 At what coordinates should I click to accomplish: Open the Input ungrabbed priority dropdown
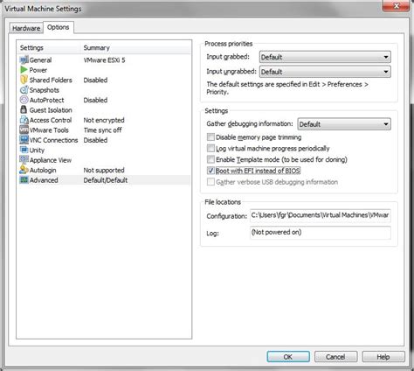(x=325, y=72)
